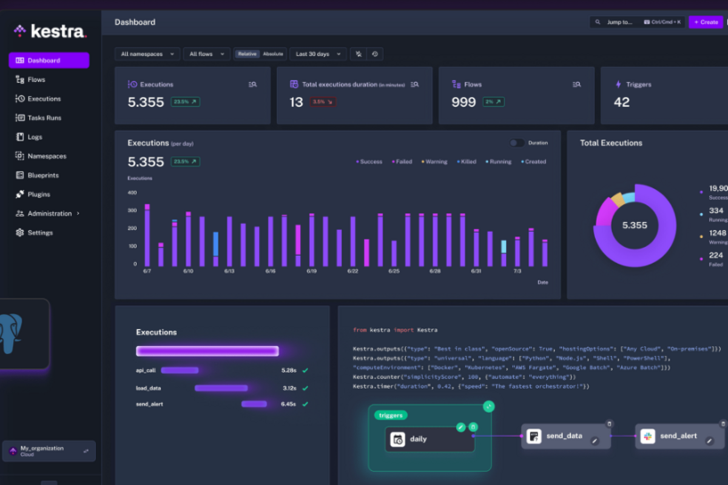Viewport: 728px width, 485px height.
Task: Toggle the Warning series in the chart legend
Action: tap(434, 162)
